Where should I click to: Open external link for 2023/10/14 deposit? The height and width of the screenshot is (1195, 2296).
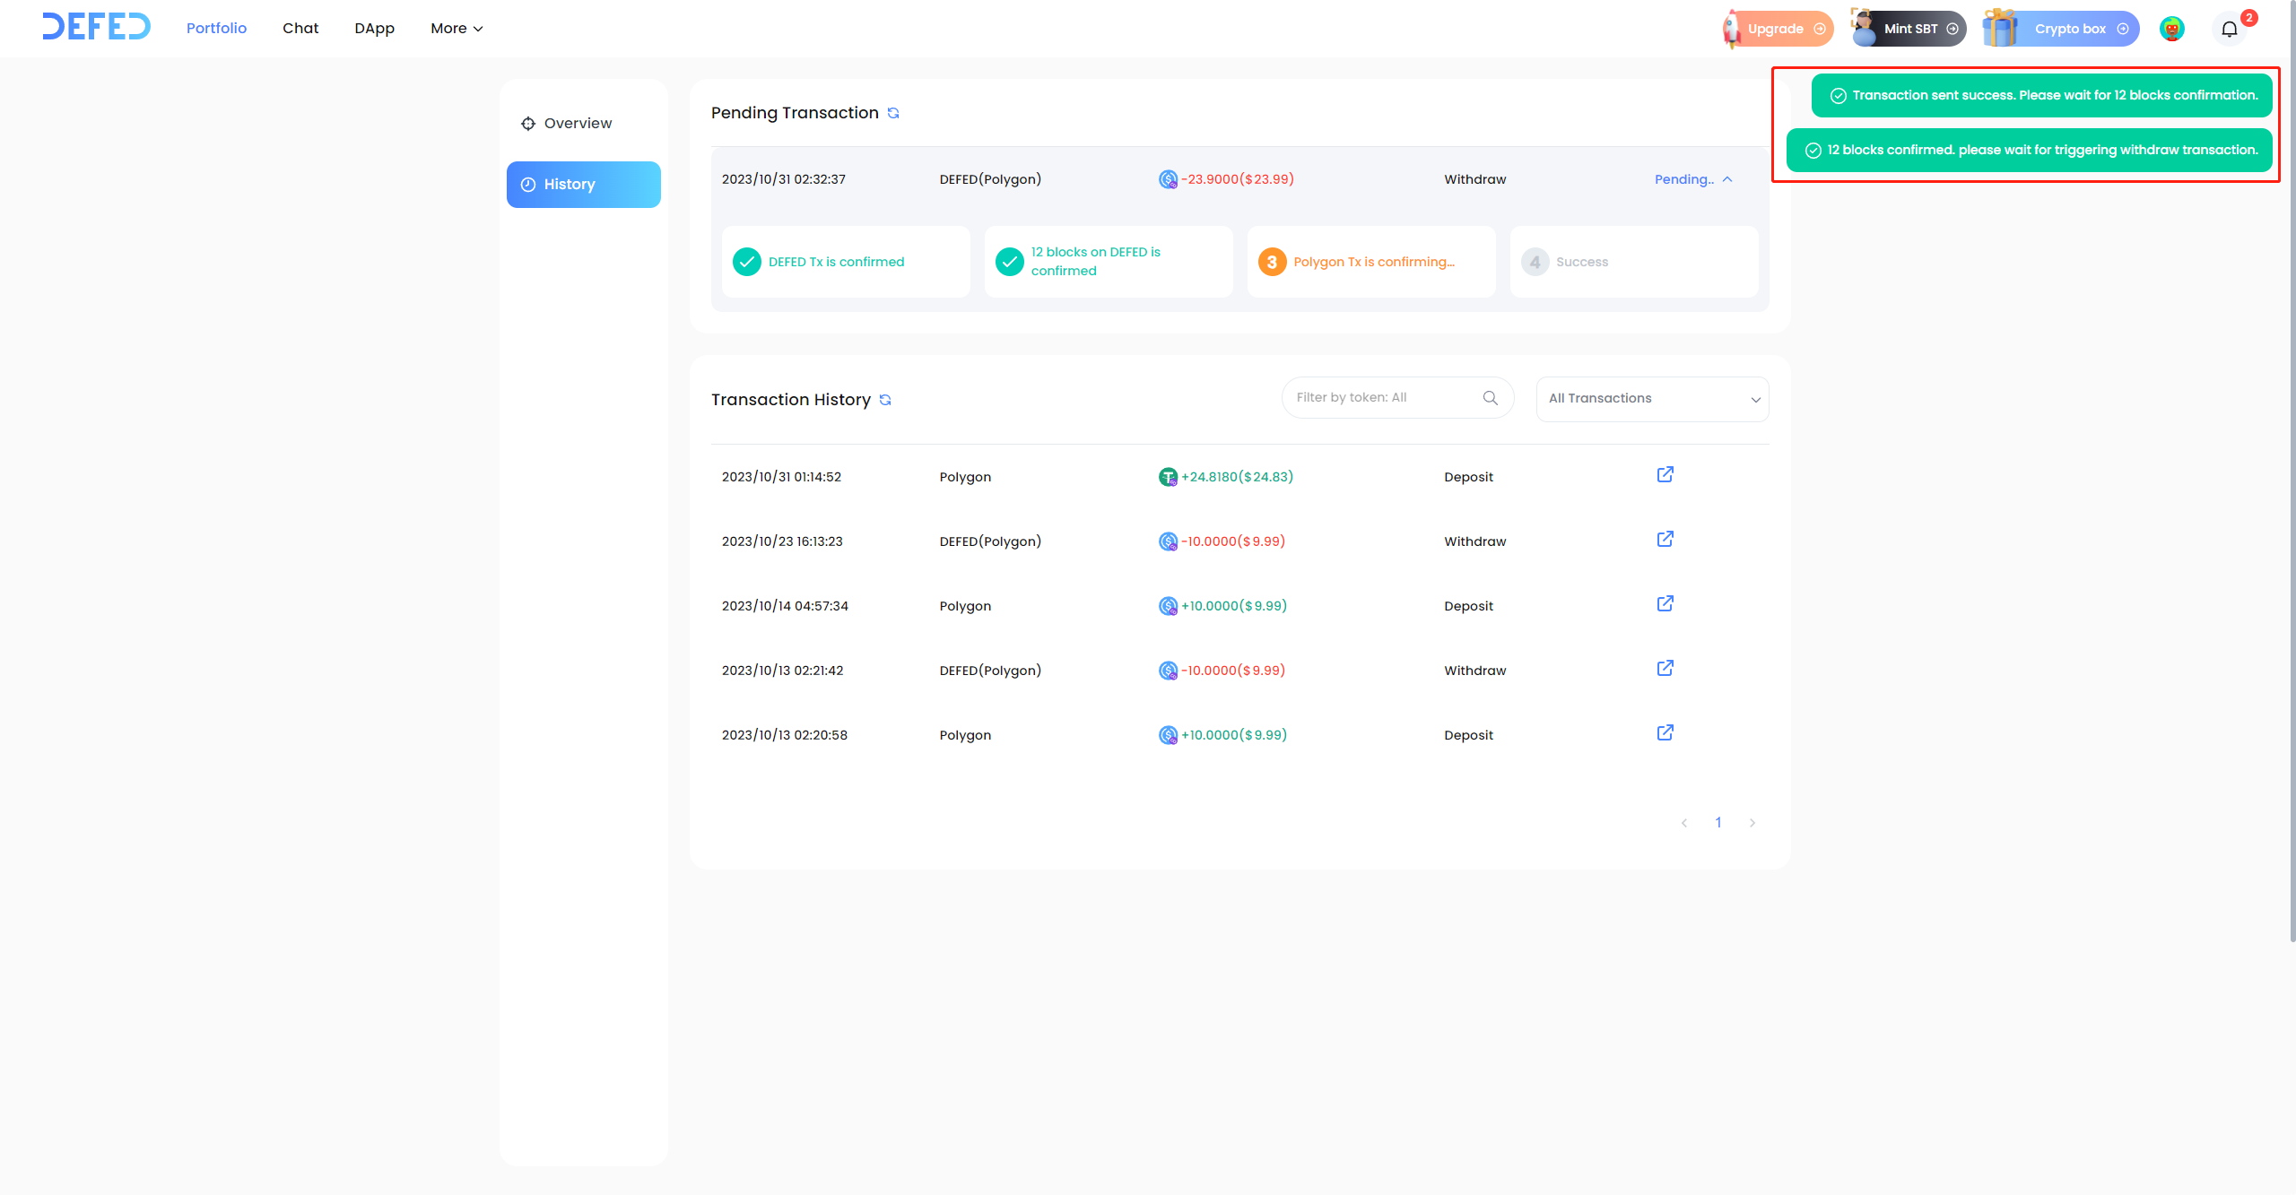click(x=1665, y=604)
